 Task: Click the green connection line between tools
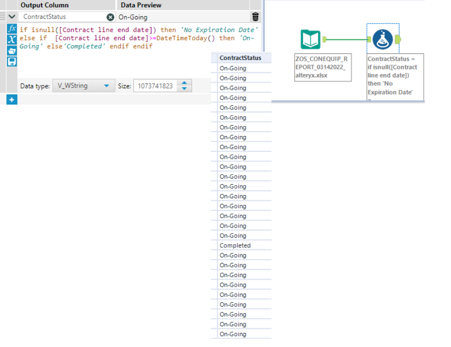[347, 39]
